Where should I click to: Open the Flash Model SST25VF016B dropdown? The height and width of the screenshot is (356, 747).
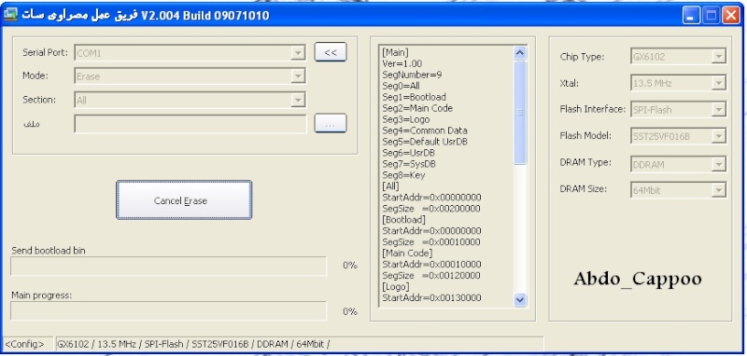[x=679, y=137]
